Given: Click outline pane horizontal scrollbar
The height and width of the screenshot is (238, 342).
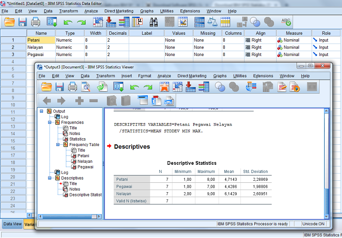Looking at the screenshot, I should pyautogui.click(x=70, y=216).
